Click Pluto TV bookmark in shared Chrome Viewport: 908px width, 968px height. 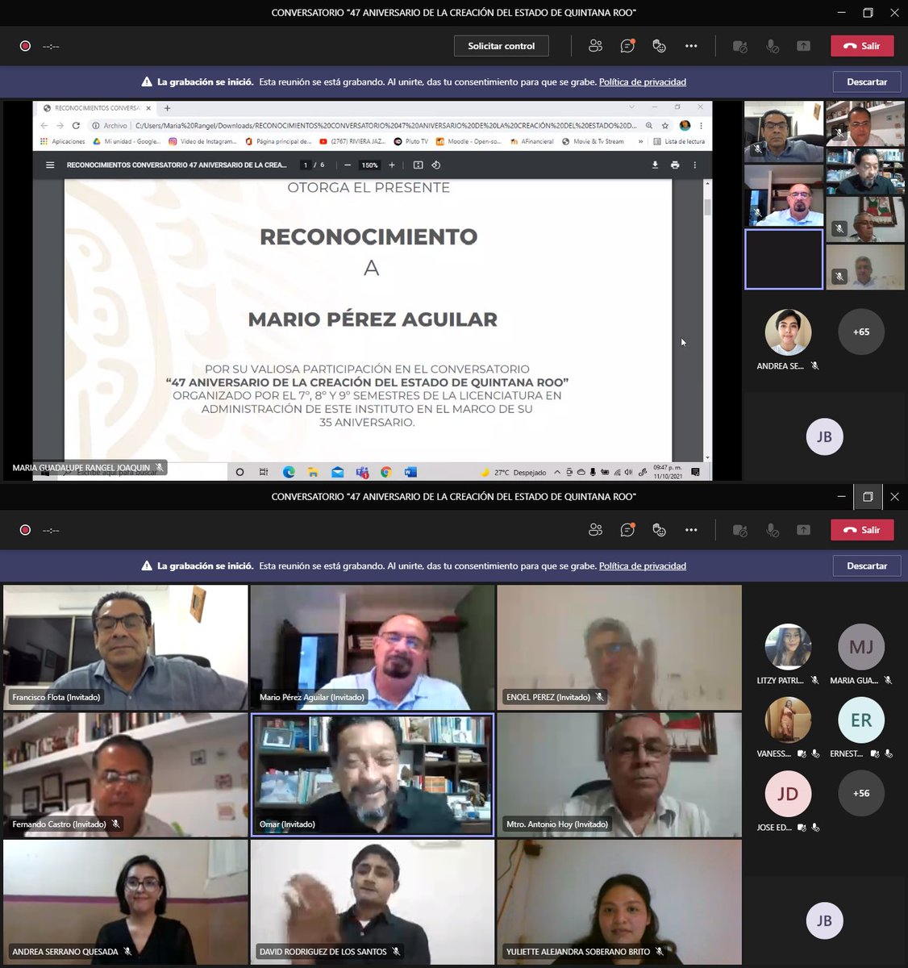tap(411, 141)
